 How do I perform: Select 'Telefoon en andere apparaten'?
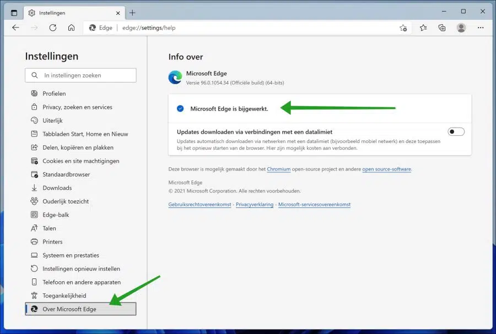80,282
